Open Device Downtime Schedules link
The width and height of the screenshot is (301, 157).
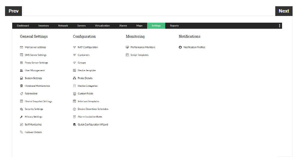(x=93, y=109)
